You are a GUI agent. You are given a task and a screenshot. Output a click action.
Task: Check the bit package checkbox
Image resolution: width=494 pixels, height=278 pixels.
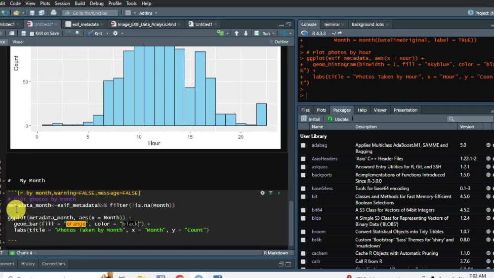303,197
